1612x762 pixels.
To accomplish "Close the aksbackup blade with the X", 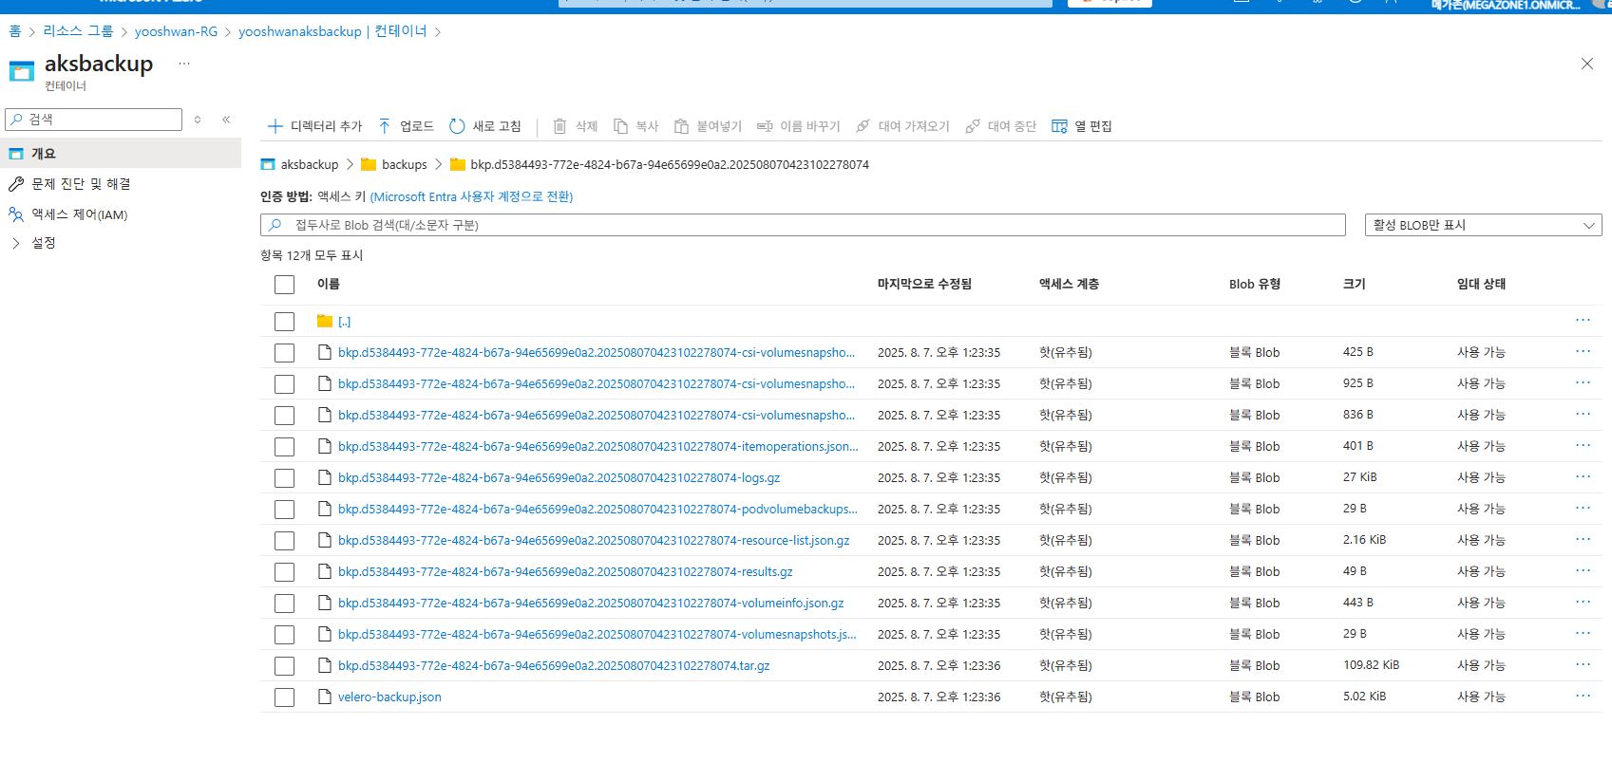I will tap(1586, 64).
